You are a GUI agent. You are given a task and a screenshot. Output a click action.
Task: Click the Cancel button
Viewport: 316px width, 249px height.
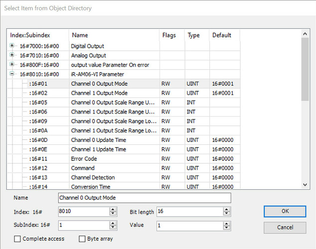[285, 228]
